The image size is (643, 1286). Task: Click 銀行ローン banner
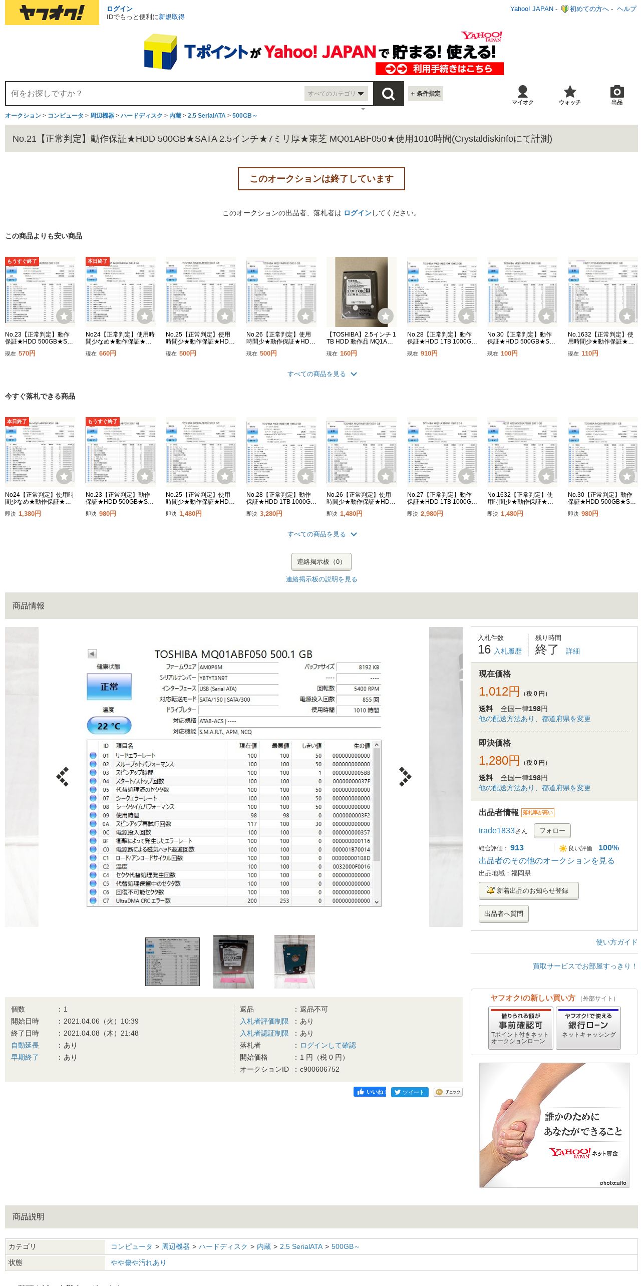click(588, 1028)
